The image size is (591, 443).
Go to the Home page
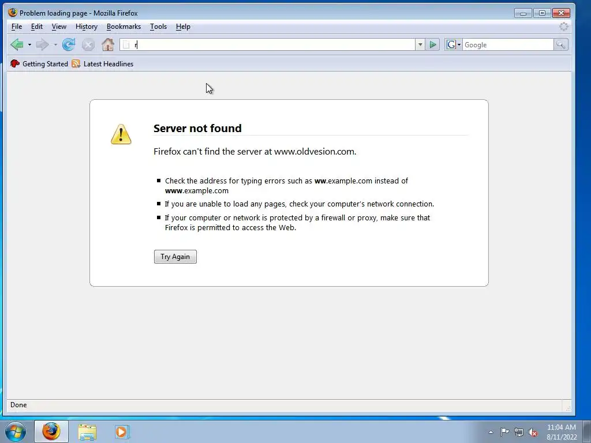tap(108, 44)
